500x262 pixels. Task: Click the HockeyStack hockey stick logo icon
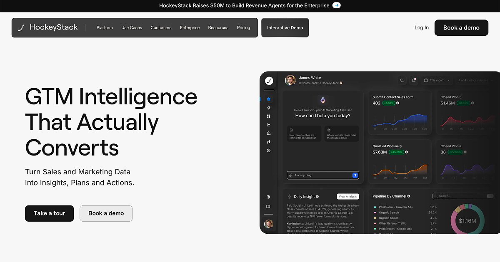pyautogui.click(x=21, y=28)
